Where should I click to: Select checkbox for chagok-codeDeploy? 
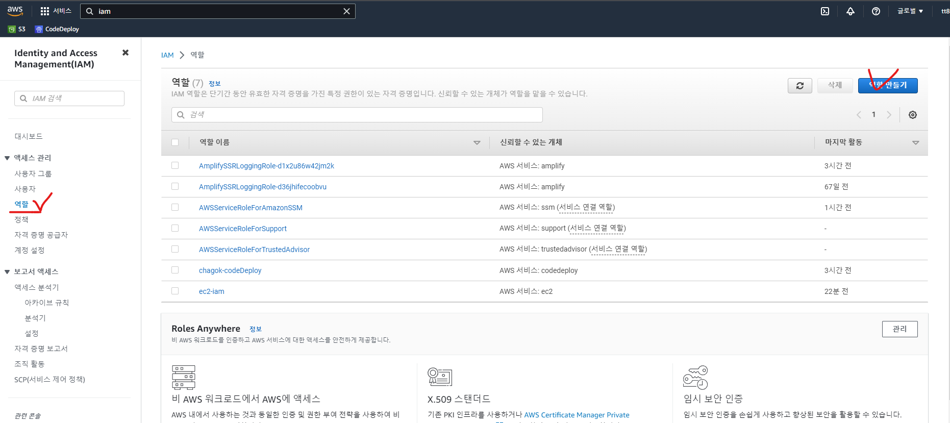point(175,270)
